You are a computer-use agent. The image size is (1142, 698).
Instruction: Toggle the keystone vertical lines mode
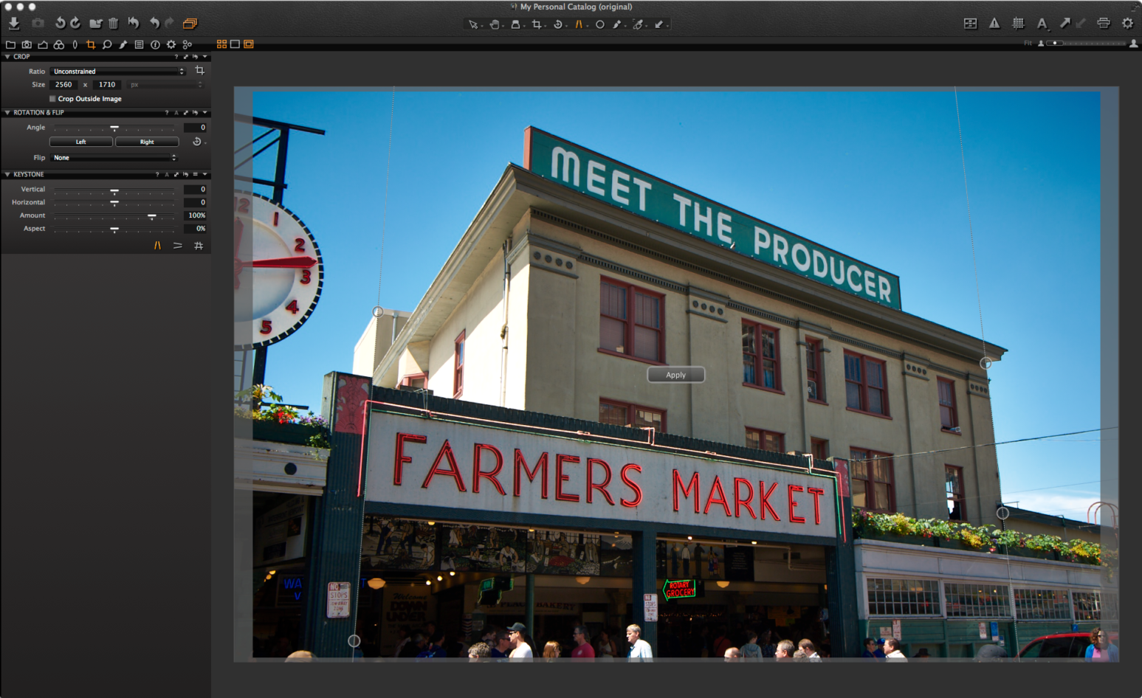click(157, 246)
